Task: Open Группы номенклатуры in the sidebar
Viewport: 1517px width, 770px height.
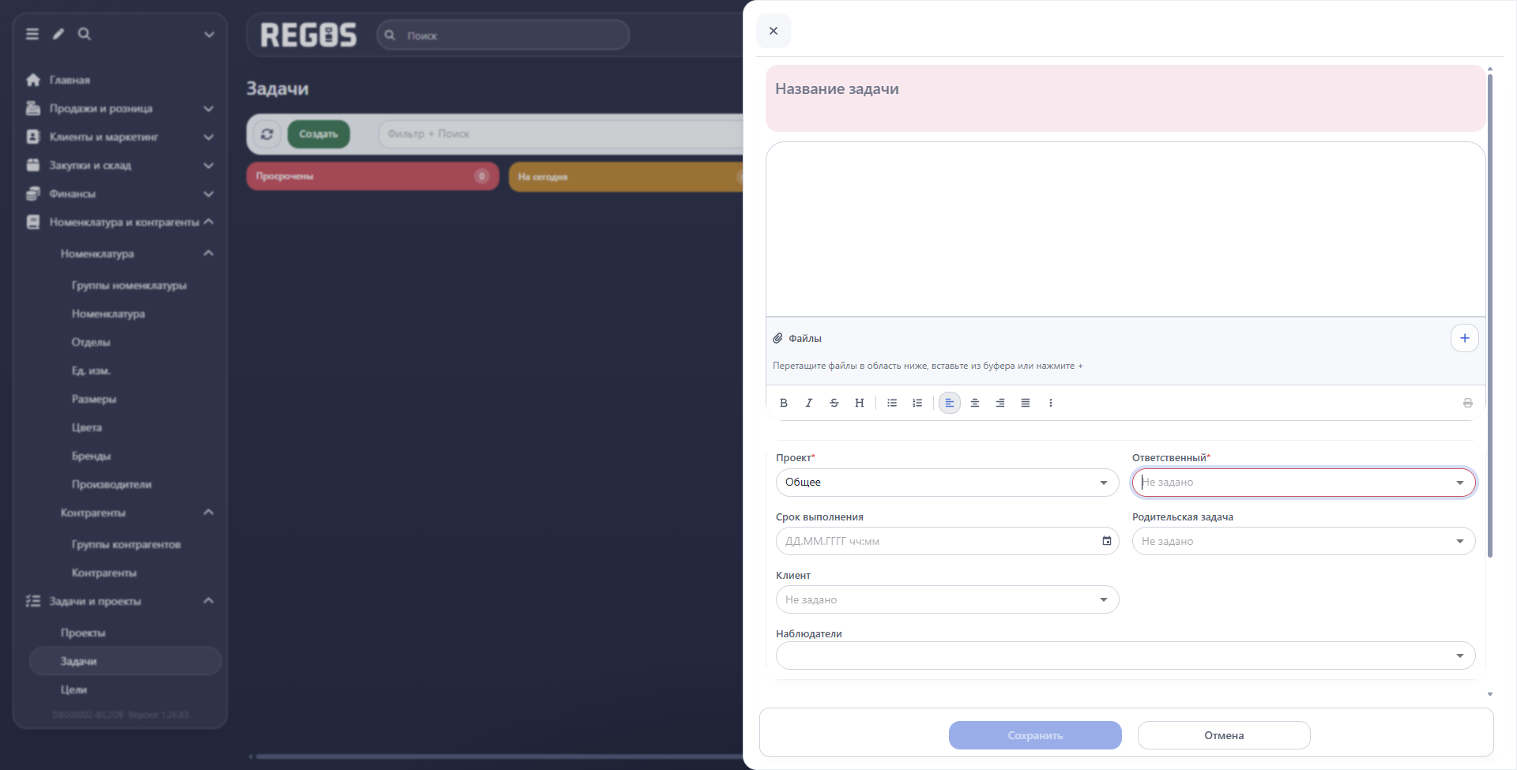Action: coord(130,285)
